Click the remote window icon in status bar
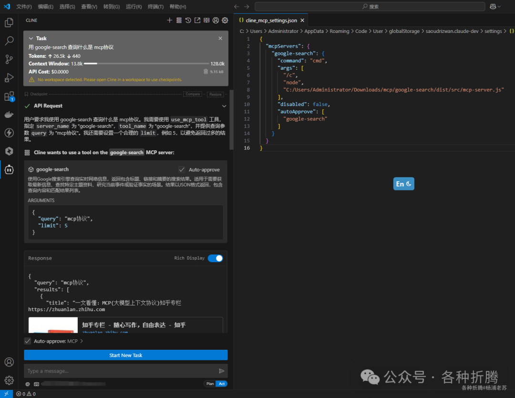Screen dimensions: 515x398 [x=6, y=394]
